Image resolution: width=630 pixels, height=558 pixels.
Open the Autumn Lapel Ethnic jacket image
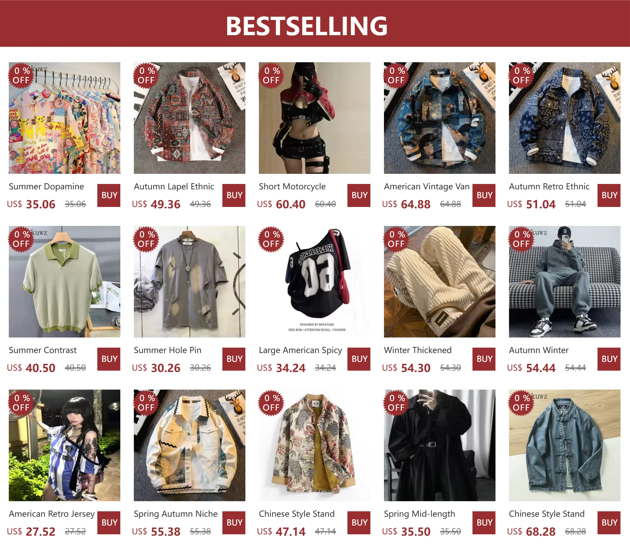pos(190,118)
